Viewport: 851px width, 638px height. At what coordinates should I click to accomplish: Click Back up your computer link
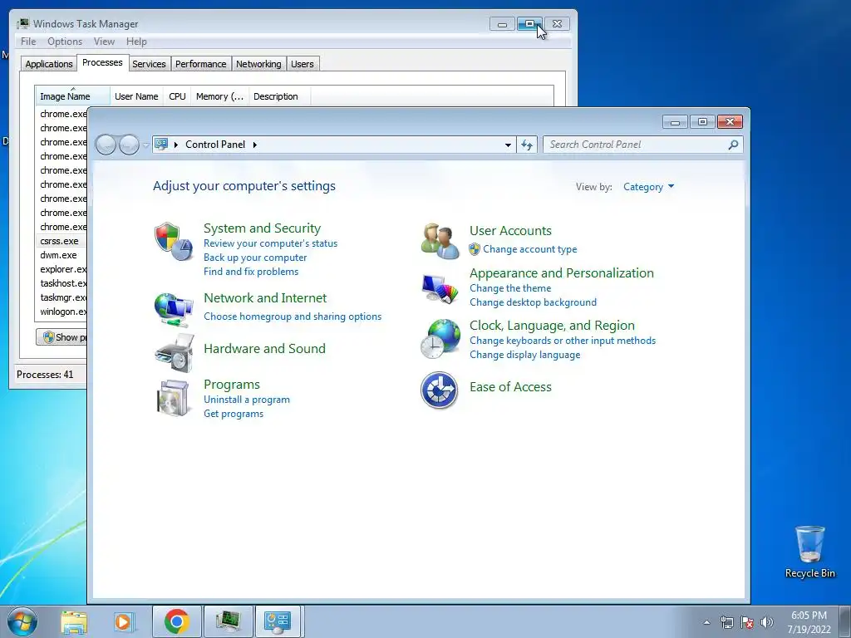click(x=255, y=258)
